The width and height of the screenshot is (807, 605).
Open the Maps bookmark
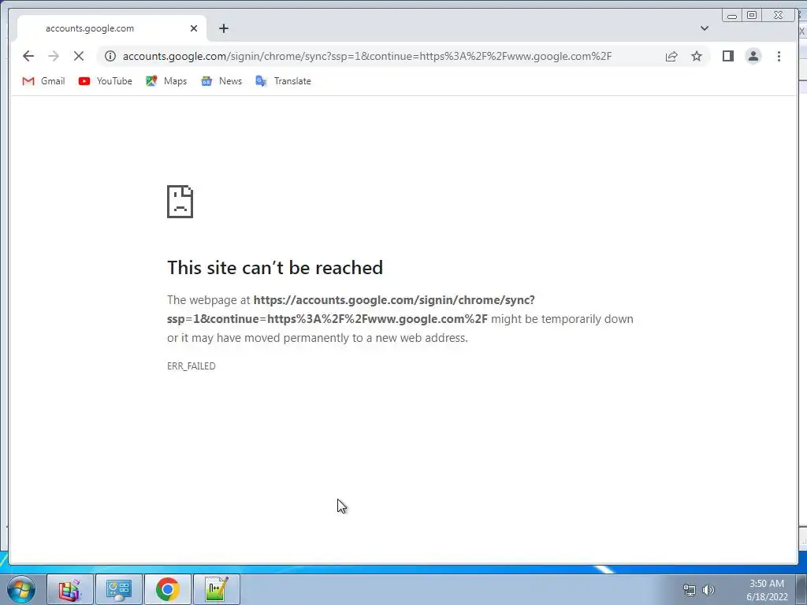[166, 81]
